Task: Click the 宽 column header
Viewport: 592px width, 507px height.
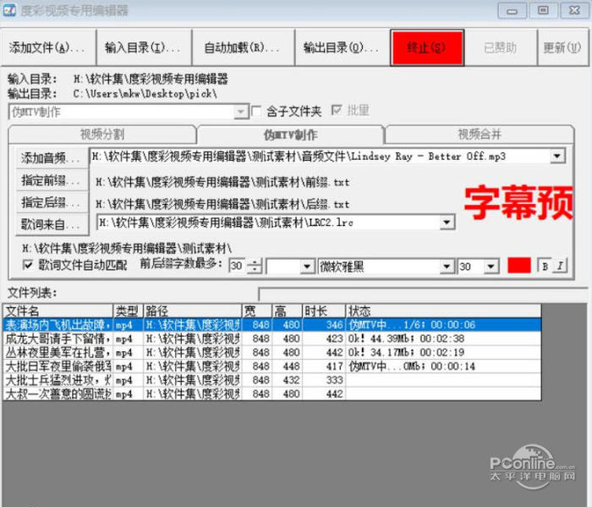Action: (257, 311)
